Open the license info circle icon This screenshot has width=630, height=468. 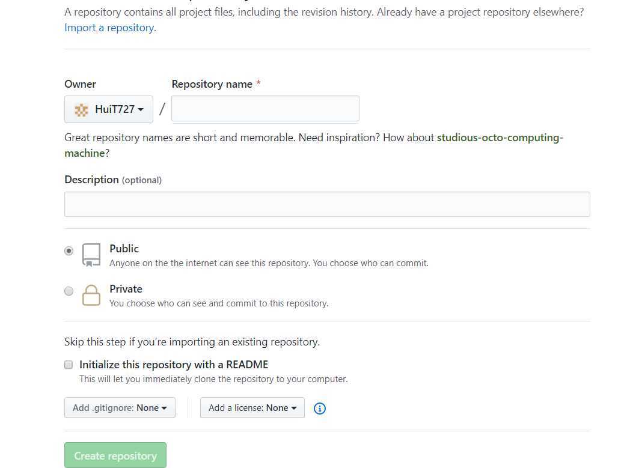pyautogui.click(x=319, y=408)
